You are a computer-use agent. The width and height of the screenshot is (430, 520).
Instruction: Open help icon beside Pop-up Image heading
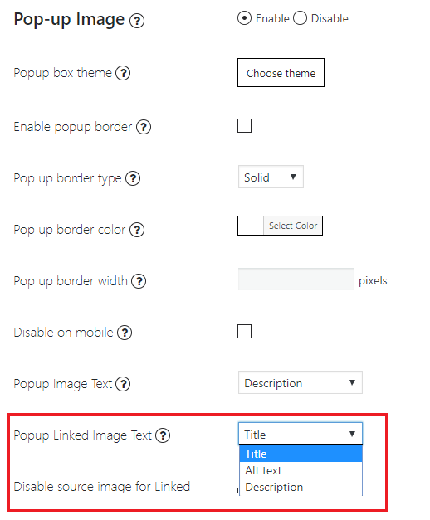tap(137, 21)
